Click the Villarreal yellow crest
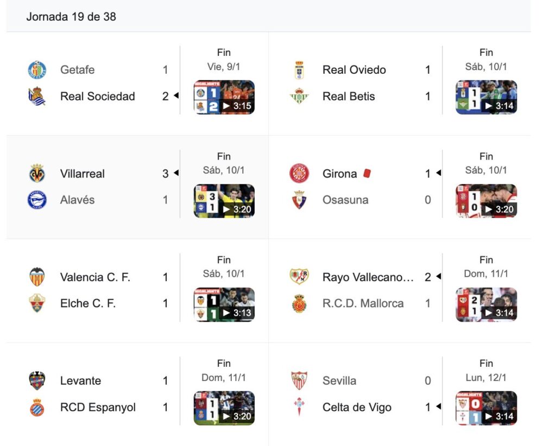Screen dimensions: 556x446 click(x=37, y=174)
